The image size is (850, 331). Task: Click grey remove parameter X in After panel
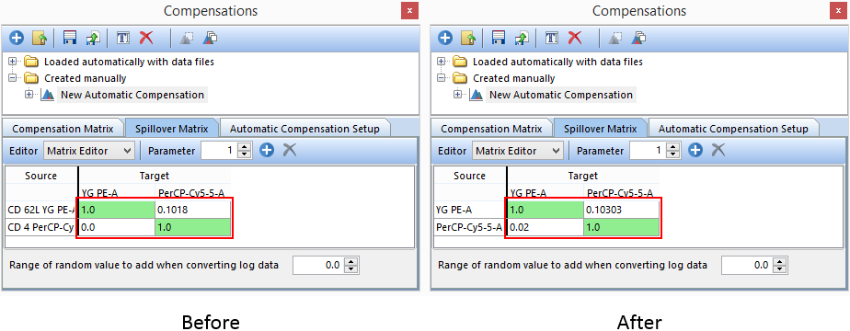pos(718,150)
